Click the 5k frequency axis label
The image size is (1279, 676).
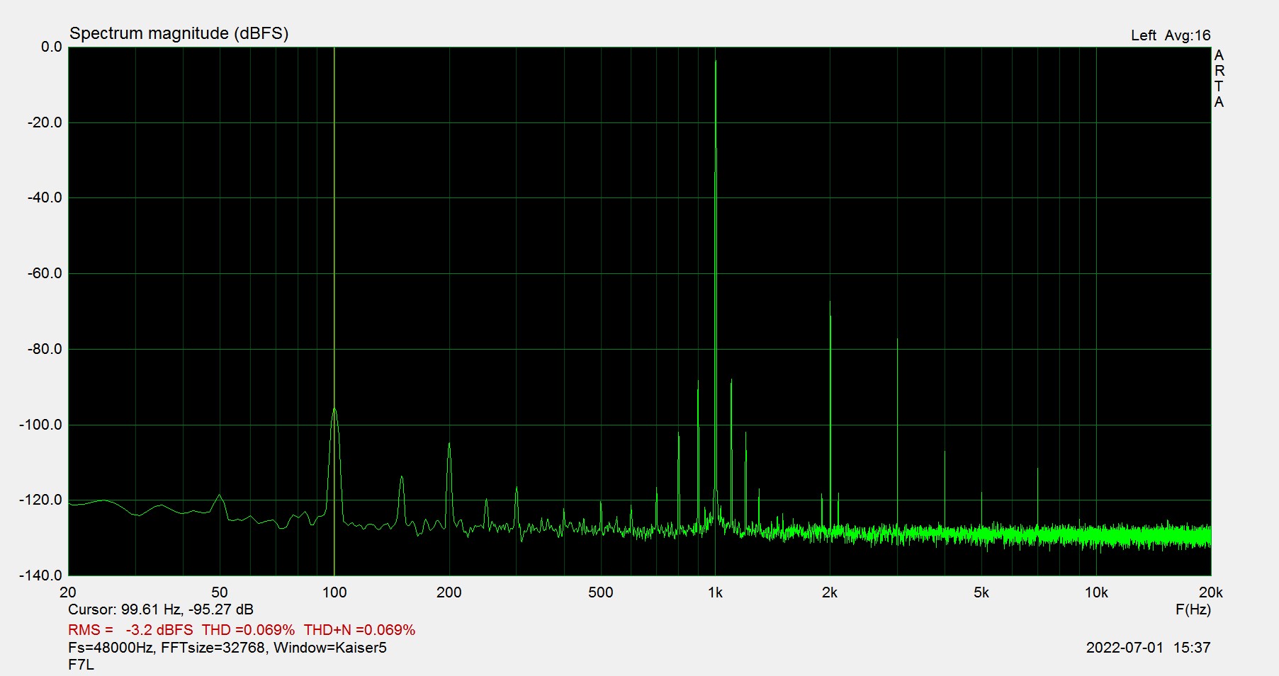click(981, 592)
